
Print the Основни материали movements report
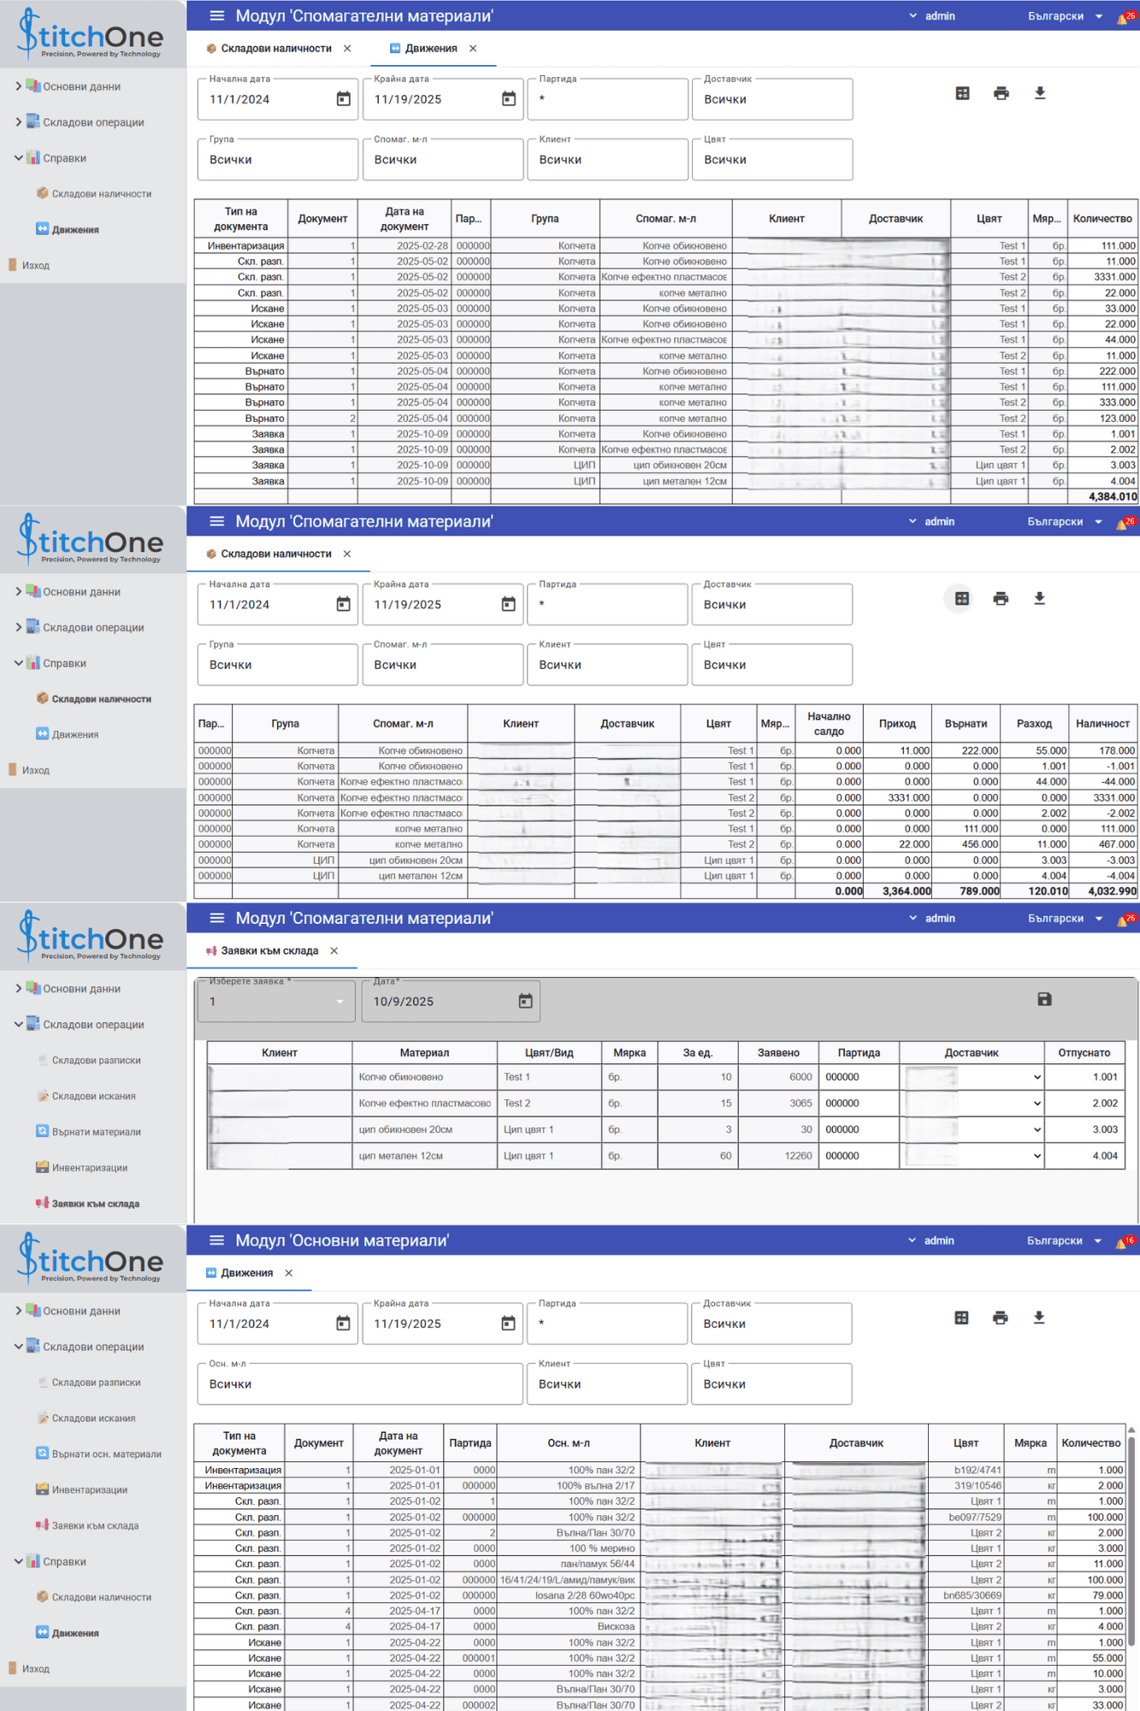pos(1000,1317)
